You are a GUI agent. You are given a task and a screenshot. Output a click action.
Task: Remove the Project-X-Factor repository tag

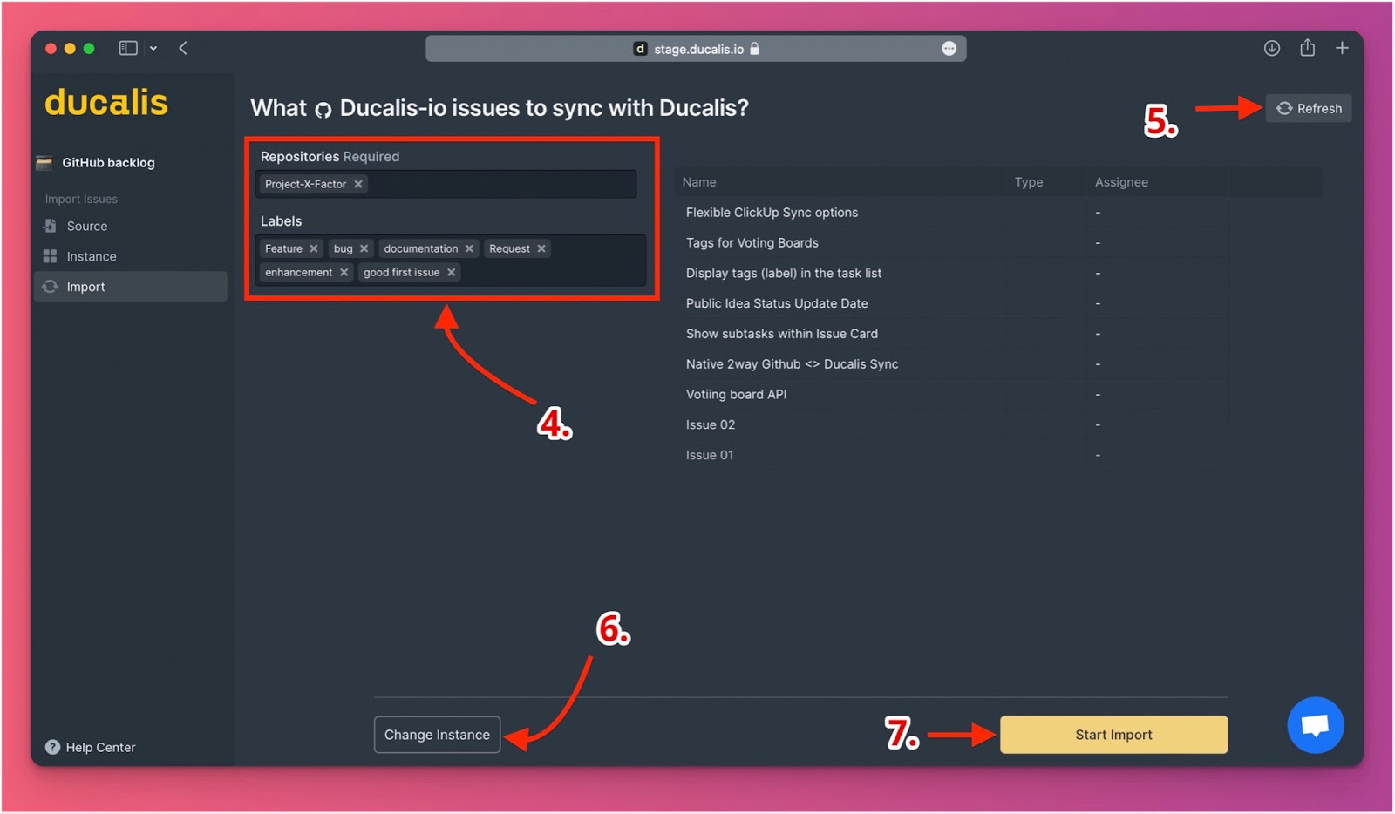click(358, 184)
